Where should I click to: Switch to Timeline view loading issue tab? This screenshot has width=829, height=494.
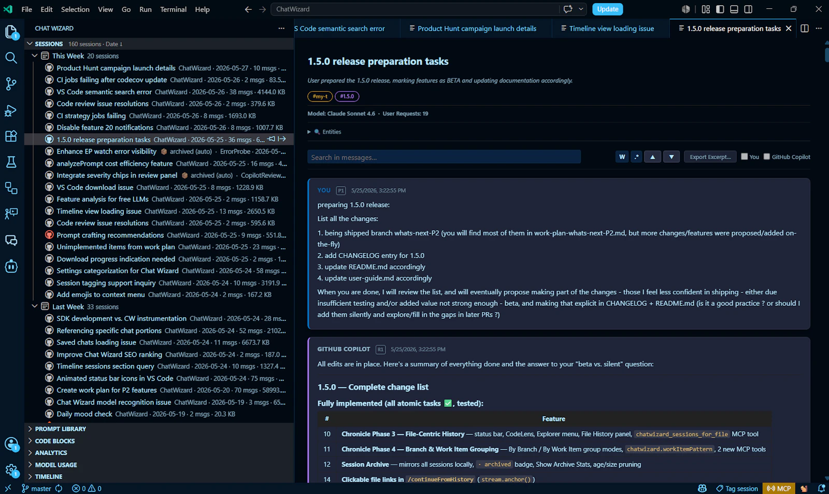point(611,29)
